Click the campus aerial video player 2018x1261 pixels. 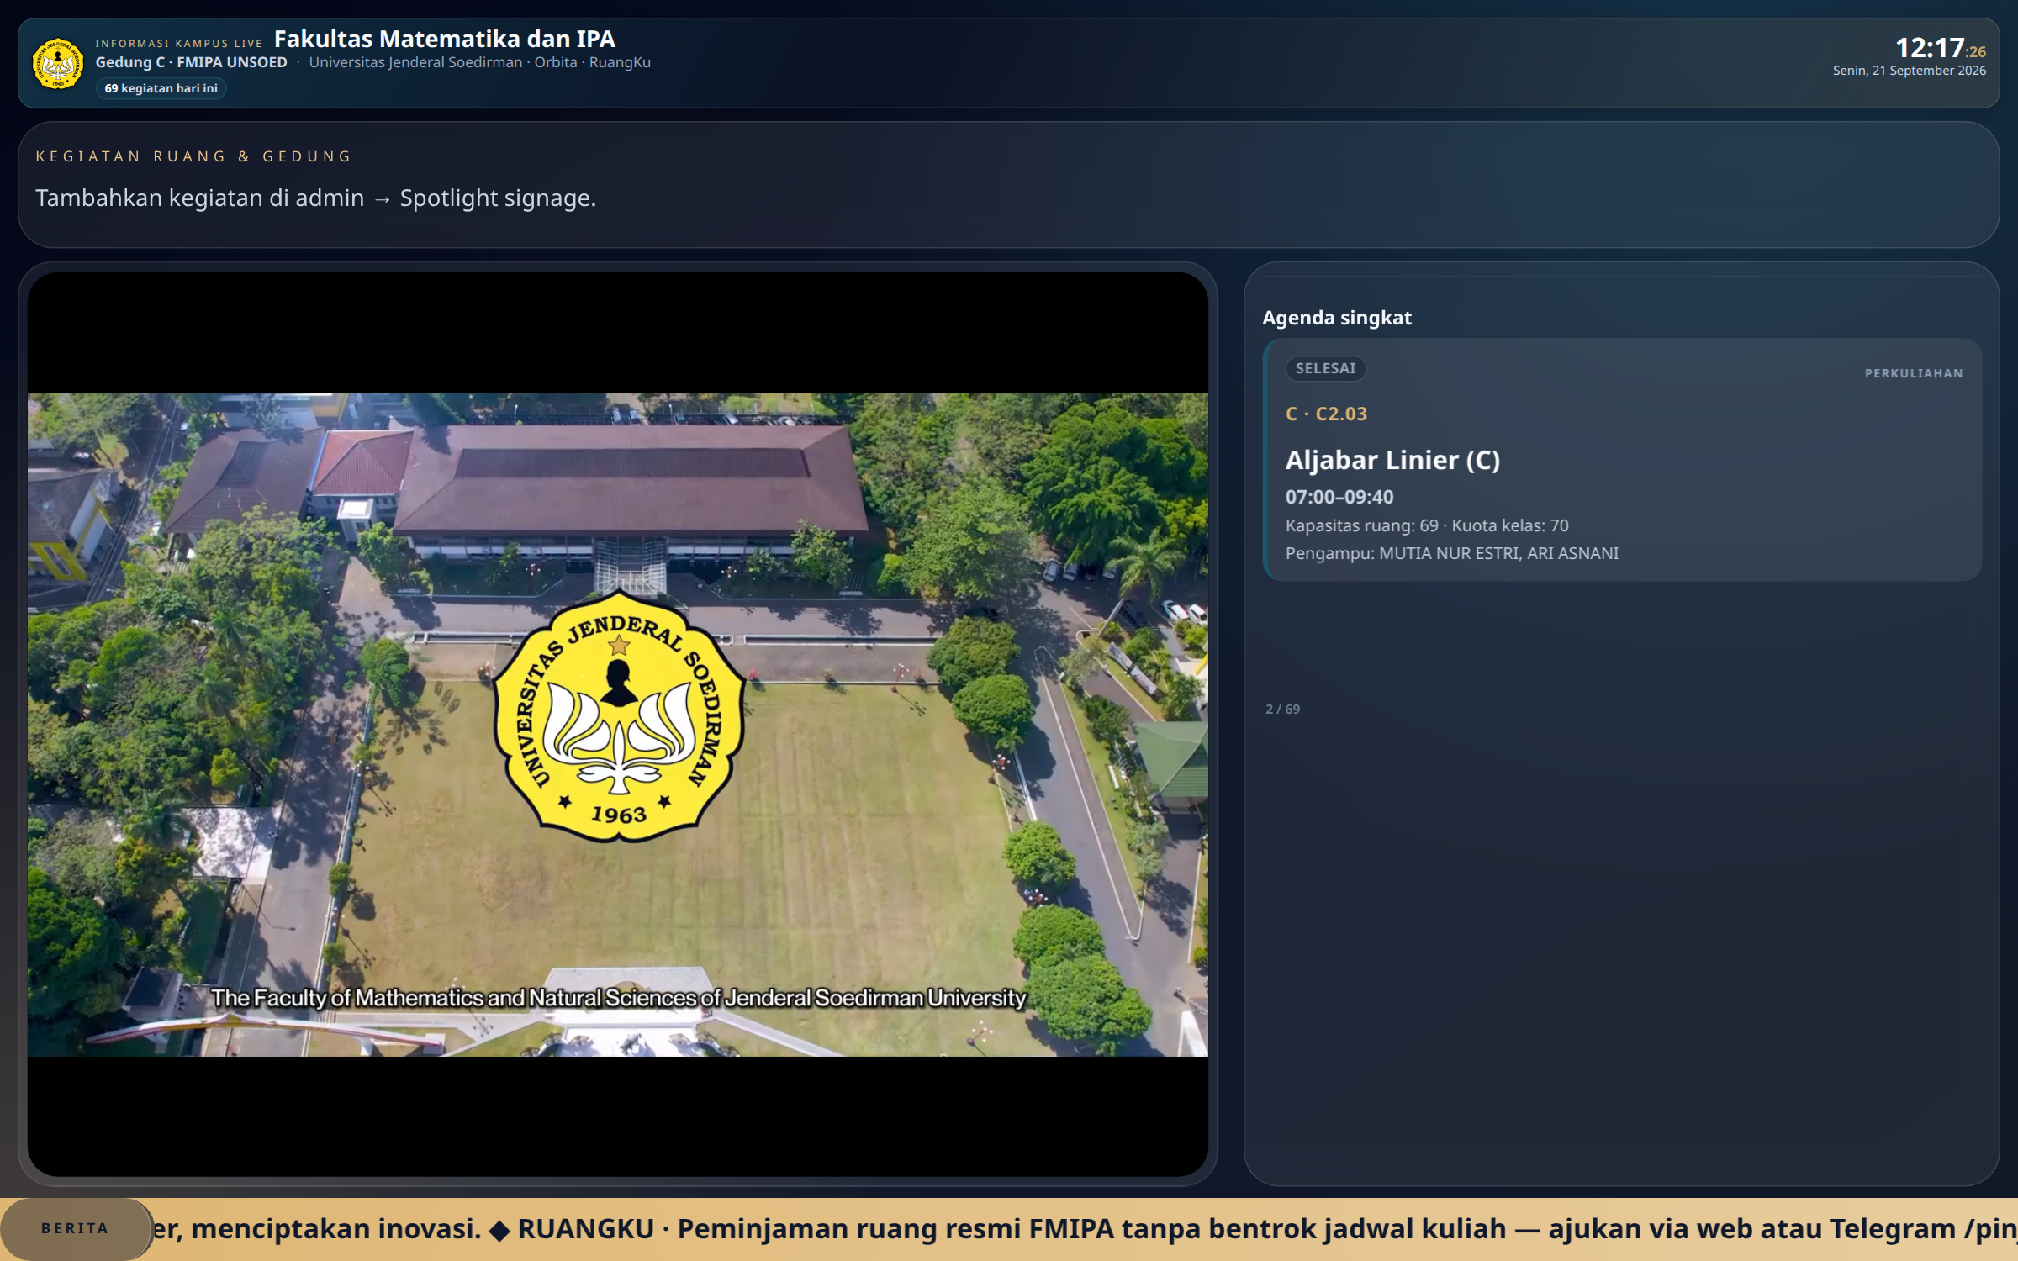pos(618,724)
